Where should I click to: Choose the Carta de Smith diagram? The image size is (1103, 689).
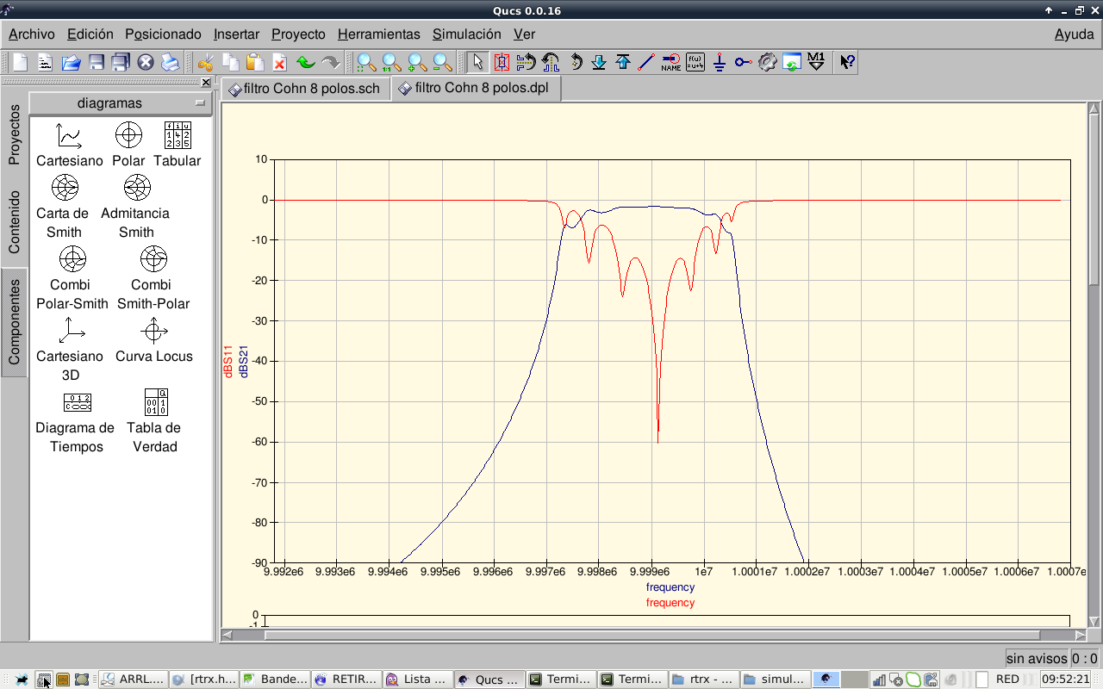tap(64, 206)
